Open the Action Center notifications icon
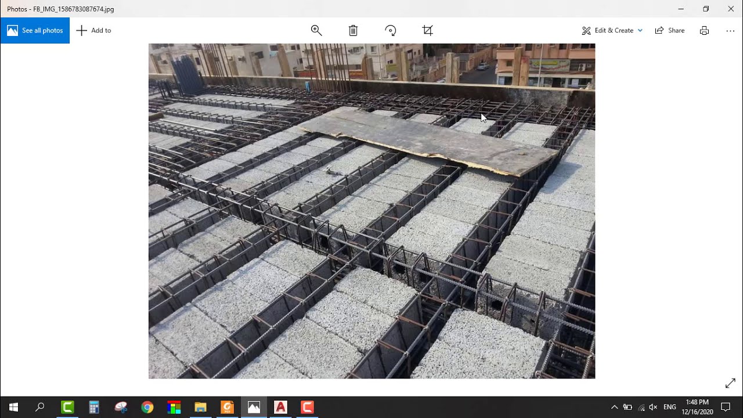 tap(726, 407)
